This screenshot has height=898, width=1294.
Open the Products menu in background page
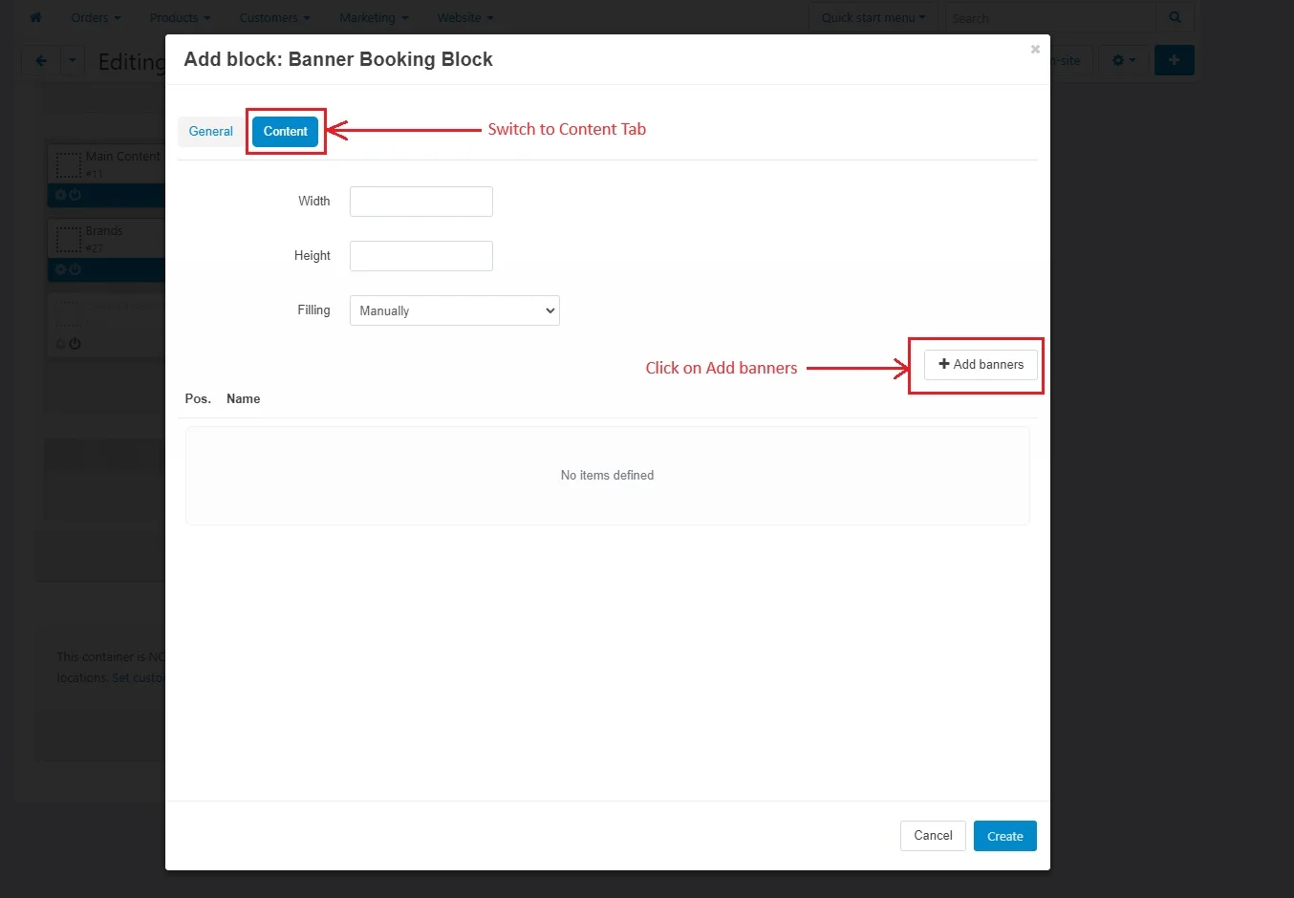180,17
